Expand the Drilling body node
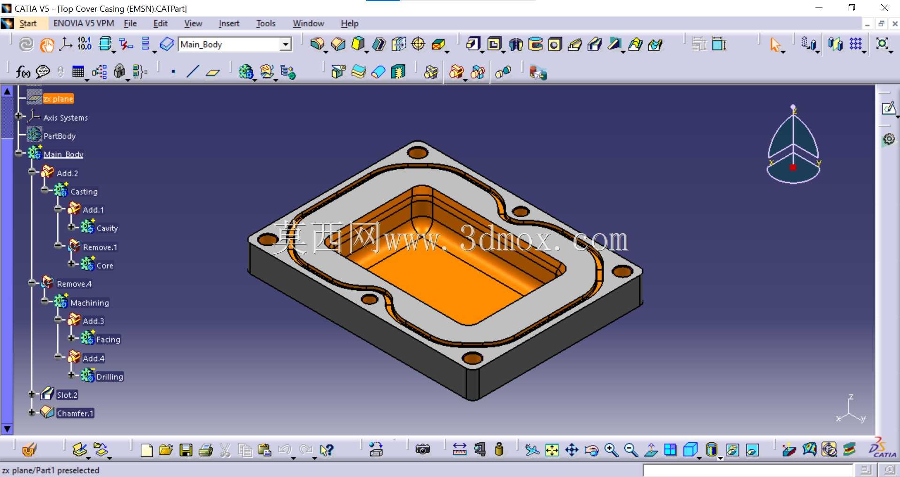Screen dimensions: 900x477 pos(71,375)
